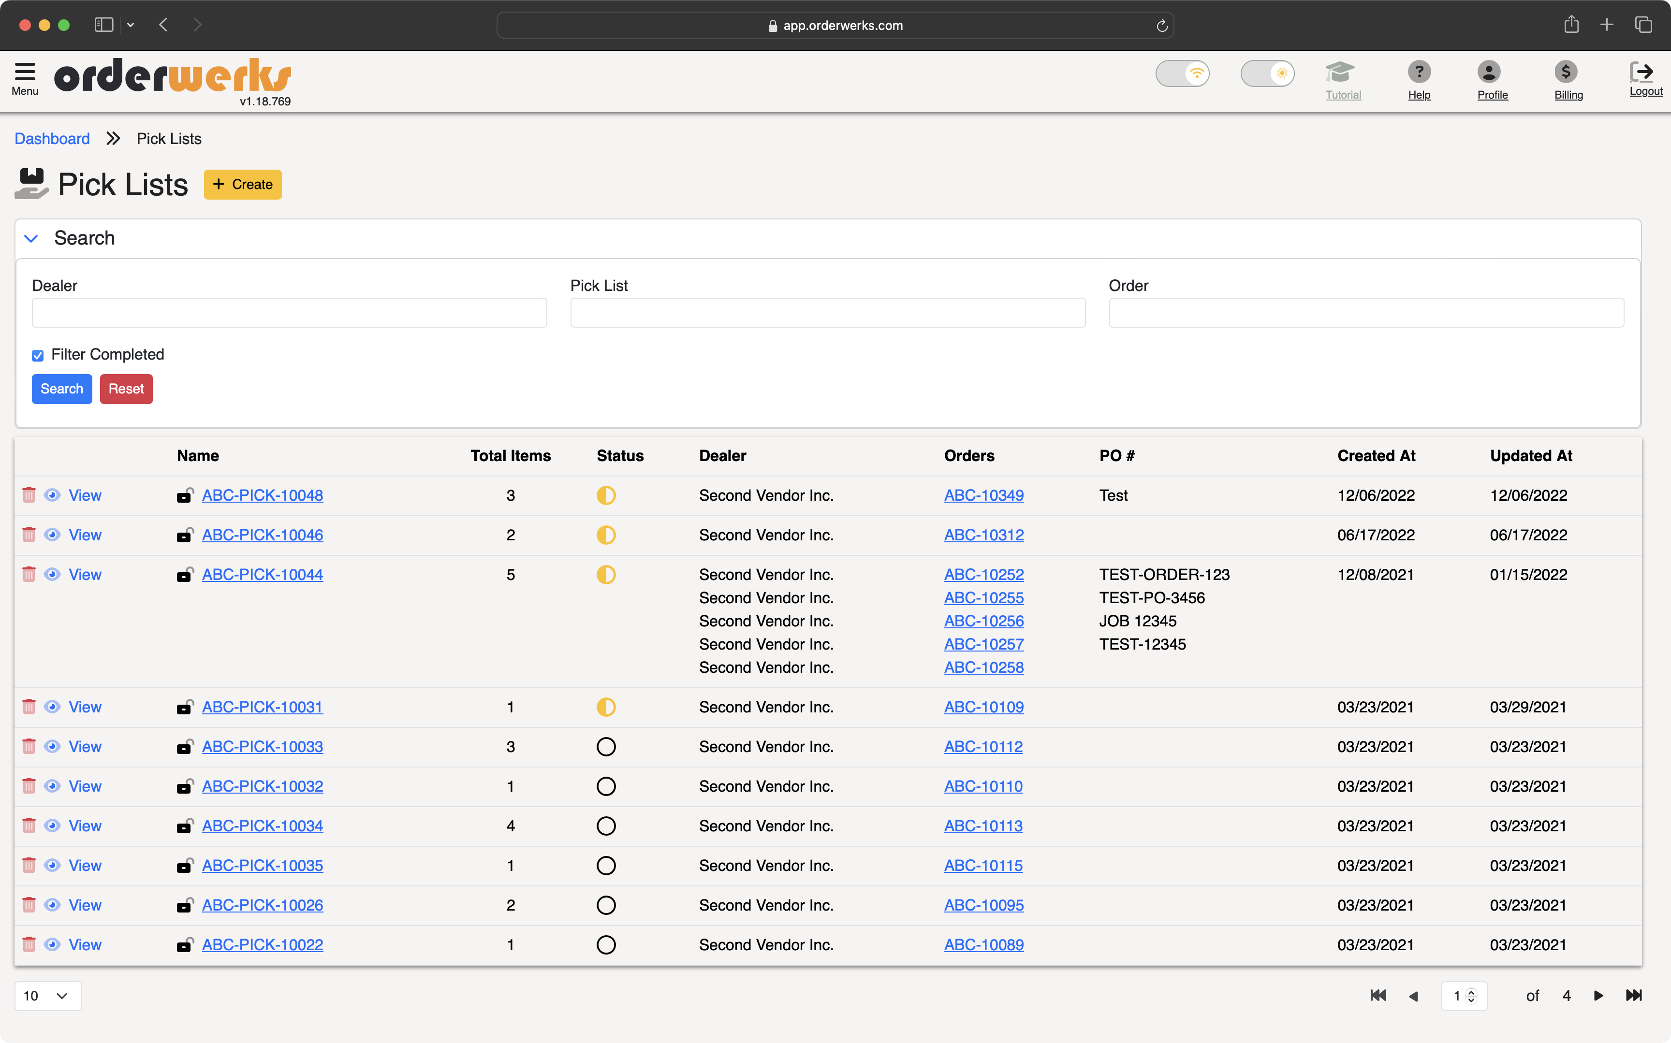Click half-filled status icon for ABC-PICK-10046
The height and width of the screenshot is (1043, 1671).
click(606, 535)
